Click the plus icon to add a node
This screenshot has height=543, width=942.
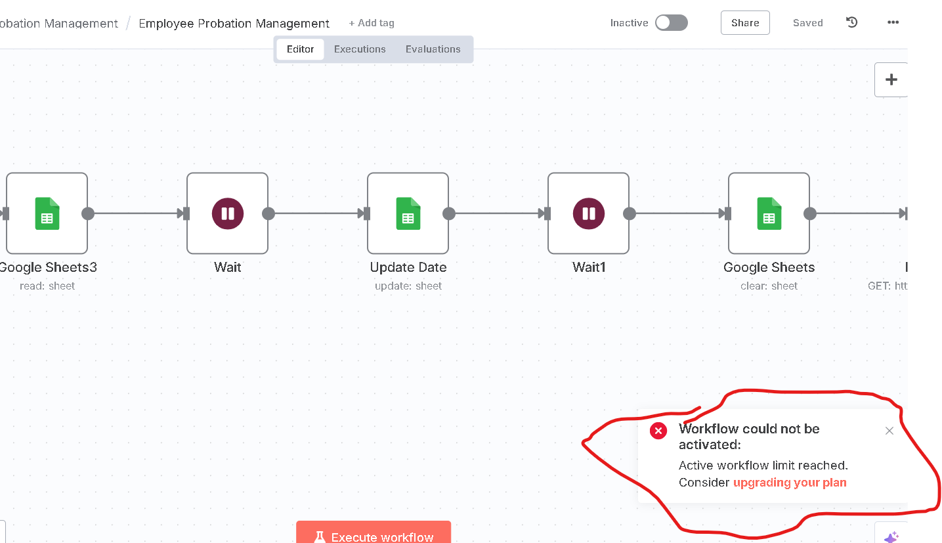pyautogui.click(x=891, y=79)
